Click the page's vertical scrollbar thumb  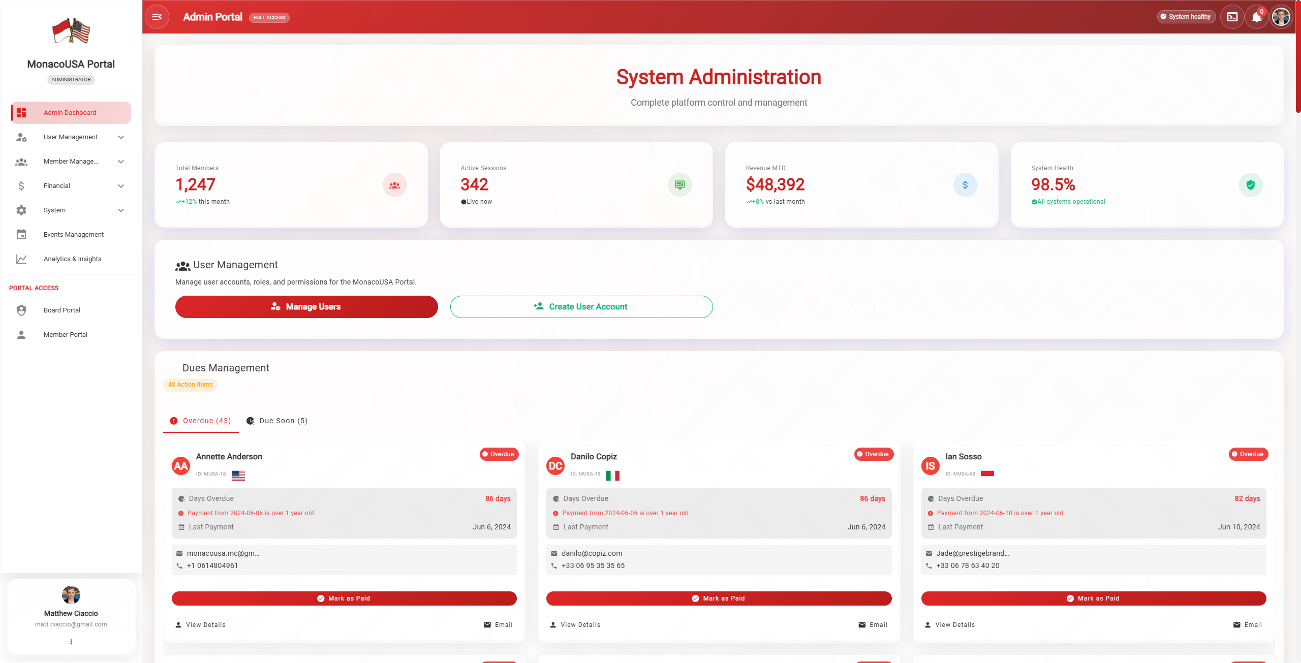click(x=1298, y=56)
